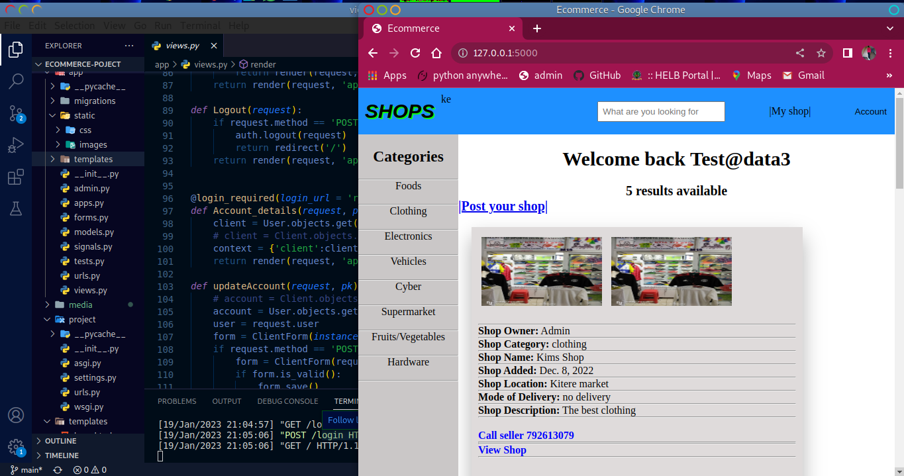This screenshot has height=476, width=904.
Task: Switch to the PROBLEMS panel tab
Action: pos(177,401)
